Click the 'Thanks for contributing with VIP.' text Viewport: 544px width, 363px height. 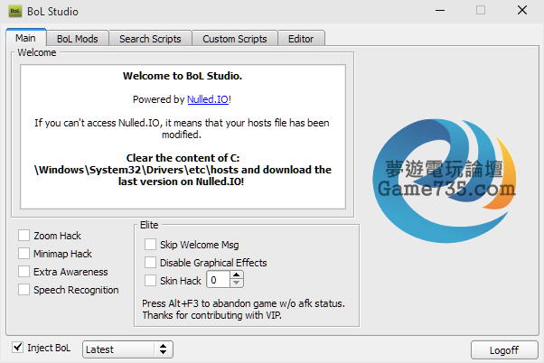pos(212,315)
